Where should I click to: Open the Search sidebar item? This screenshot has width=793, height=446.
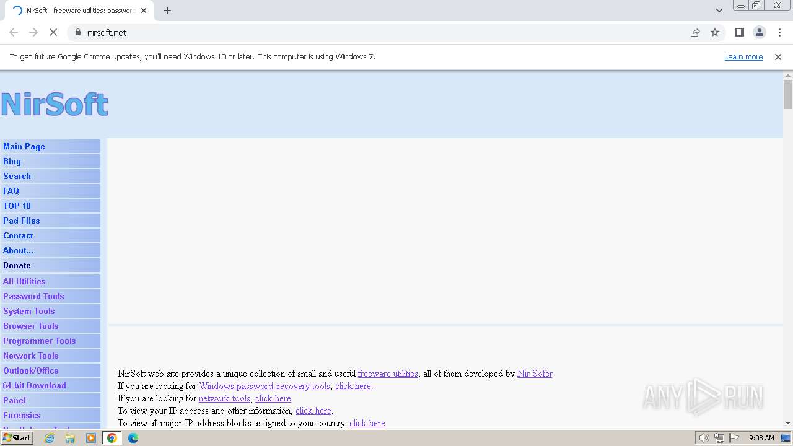[x=50, y=176]
